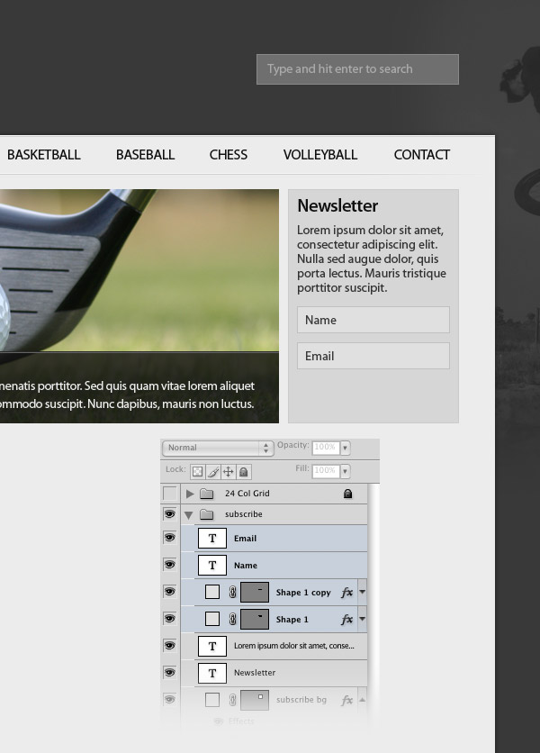
Task: Click the fx icon on subscribe bg layer
Action: click(346, 700)
